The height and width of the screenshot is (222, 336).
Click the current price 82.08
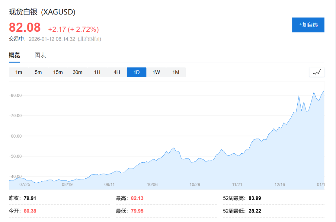tap(24, 28)
